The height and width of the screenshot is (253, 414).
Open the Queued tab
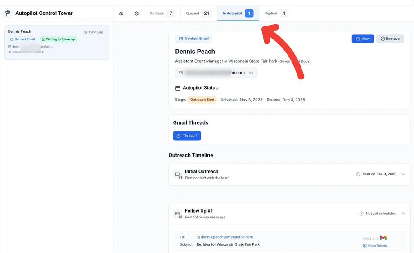[198, 13]
